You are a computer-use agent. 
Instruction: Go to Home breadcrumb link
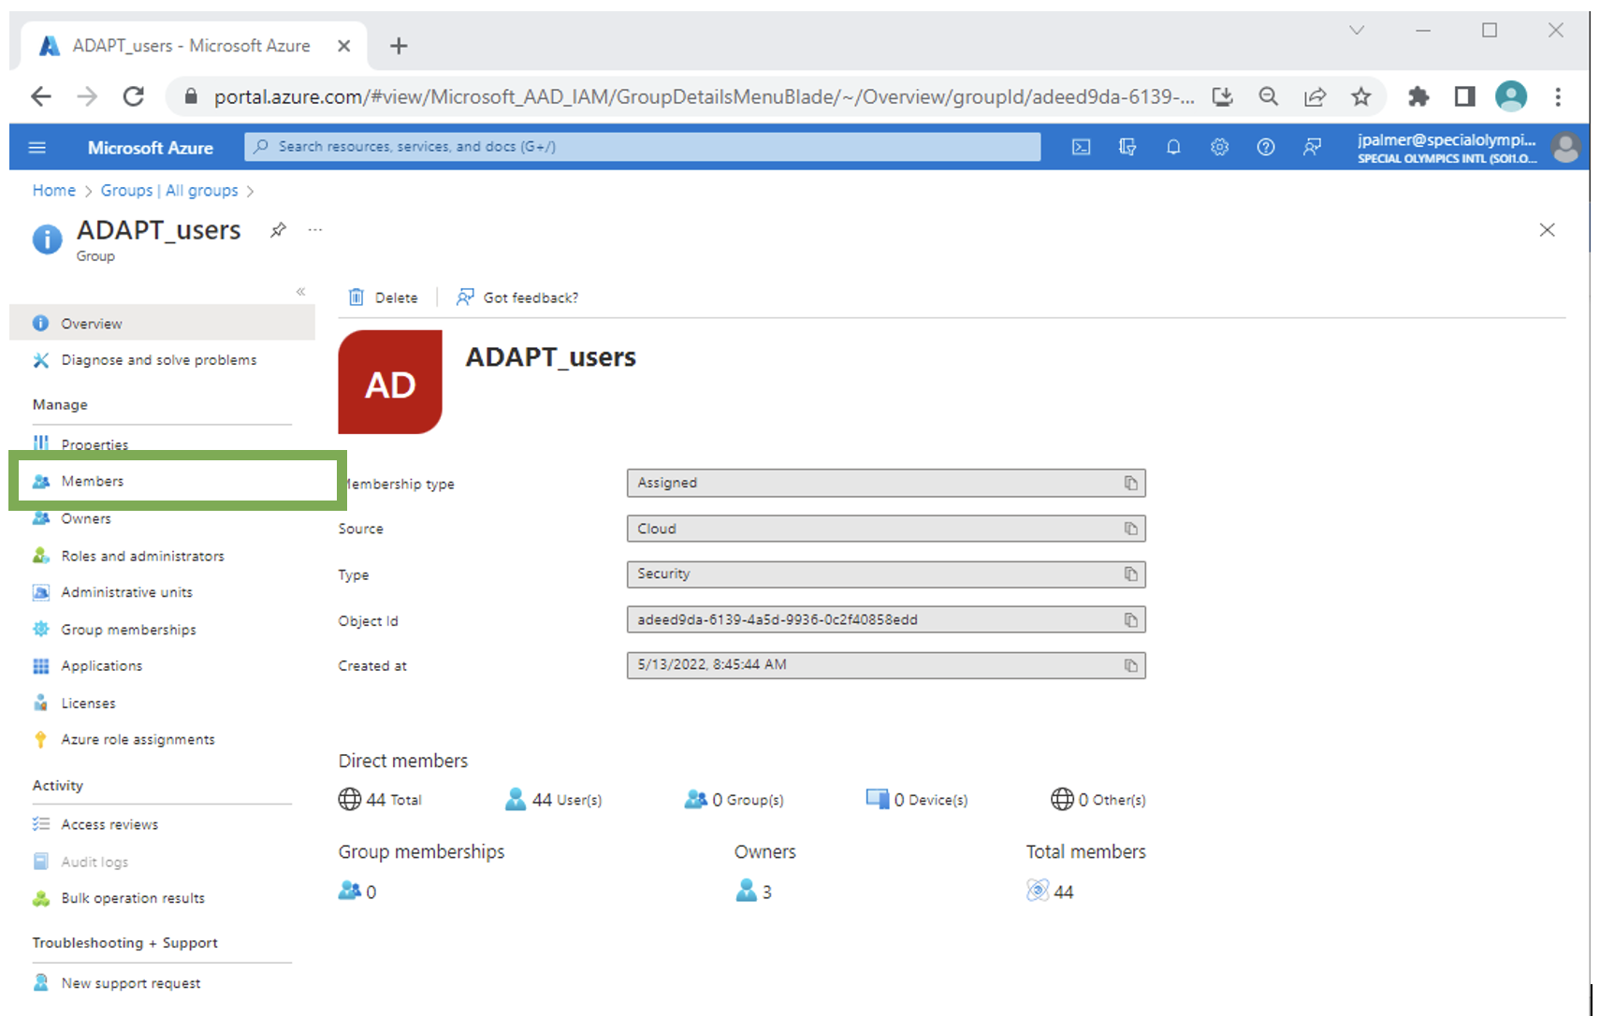[x=53, y=190]
